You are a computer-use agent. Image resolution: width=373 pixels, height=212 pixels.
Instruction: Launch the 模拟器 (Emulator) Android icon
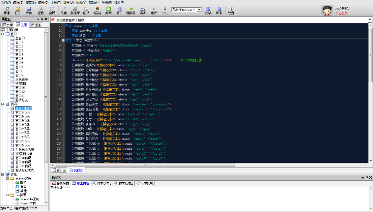coord(131,11)
